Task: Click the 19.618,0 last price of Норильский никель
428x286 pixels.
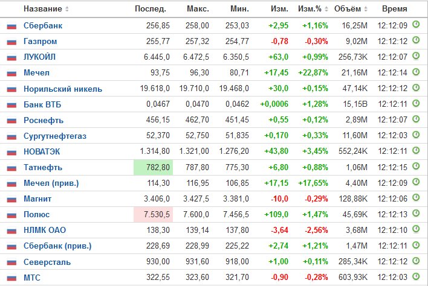Action: coord(155,89)
